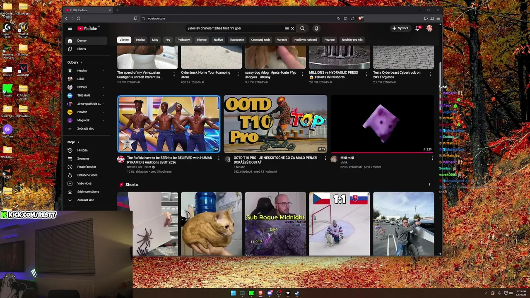530x298 pixels.
Task: Open a new browser tab with plus
Action: pos(117,10)
